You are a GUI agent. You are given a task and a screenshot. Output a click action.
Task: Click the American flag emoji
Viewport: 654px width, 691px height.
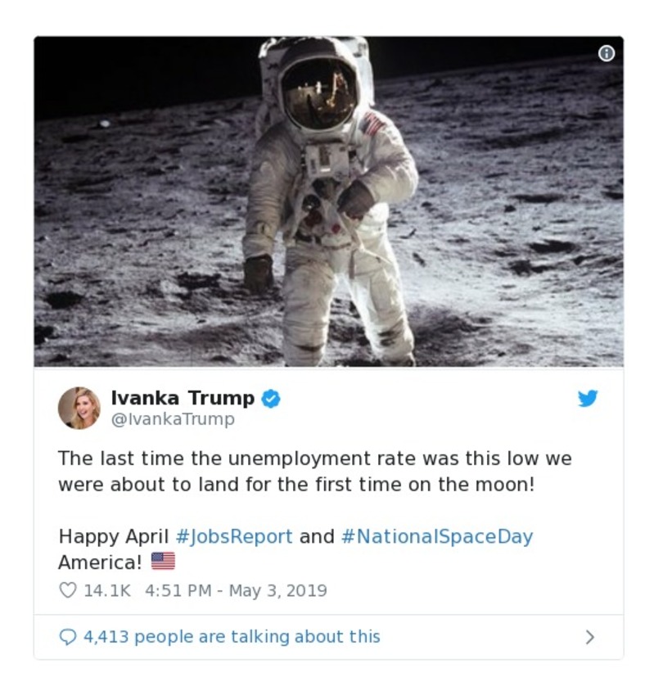(163, 560)
